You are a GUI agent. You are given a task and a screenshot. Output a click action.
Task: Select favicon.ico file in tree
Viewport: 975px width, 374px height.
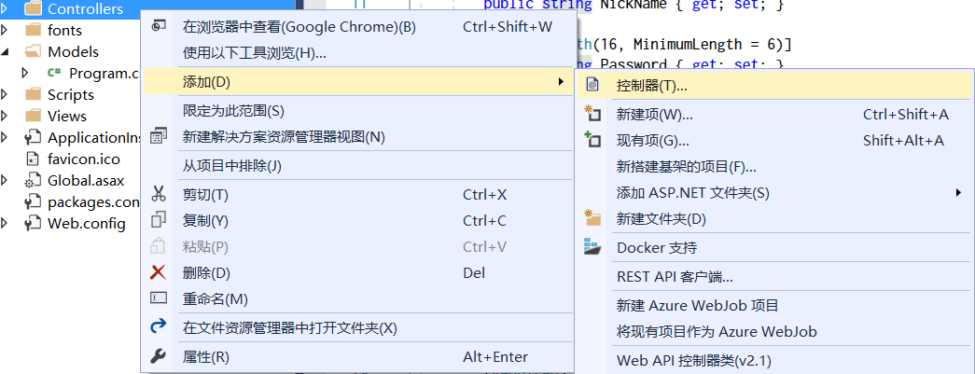click(83, 159)
